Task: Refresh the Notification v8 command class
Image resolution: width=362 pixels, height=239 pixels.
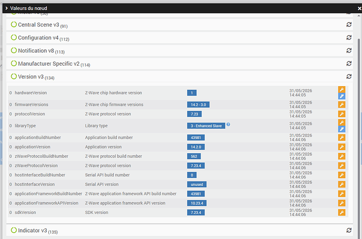Action: click(x=349, y=50)
